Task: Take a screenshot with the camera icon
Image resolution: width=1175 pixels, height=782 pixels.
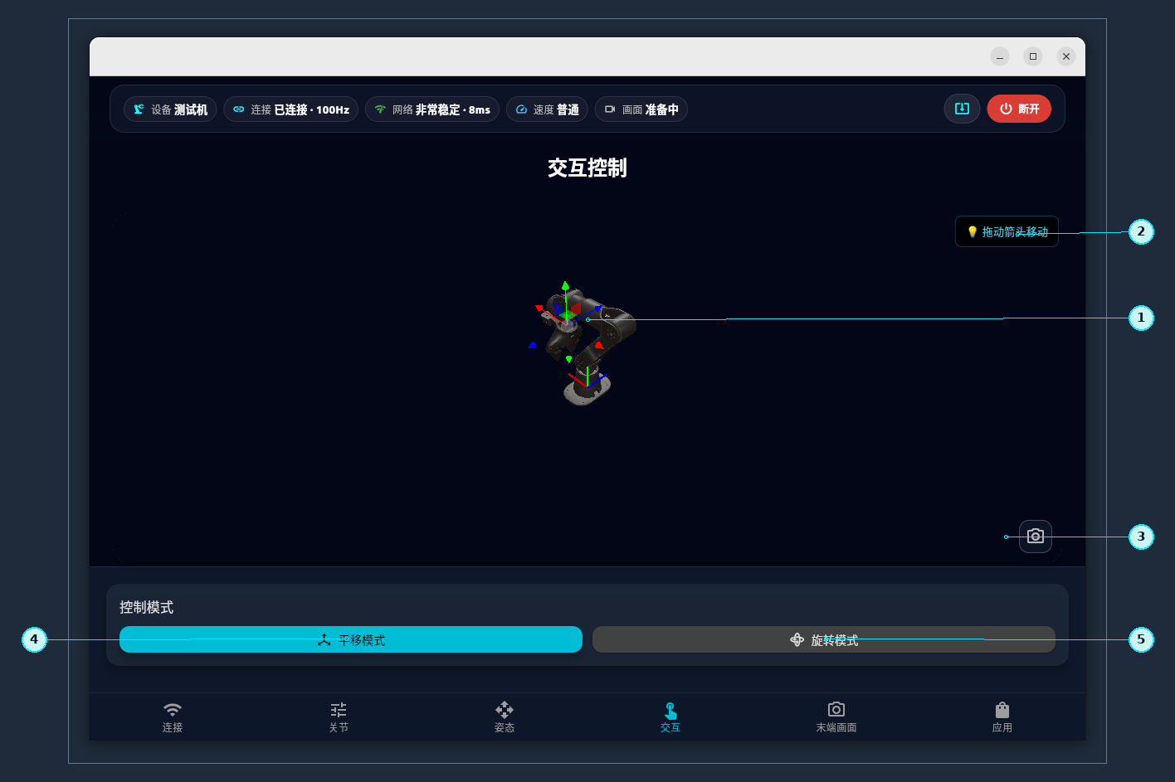Action: (1036, 537)
